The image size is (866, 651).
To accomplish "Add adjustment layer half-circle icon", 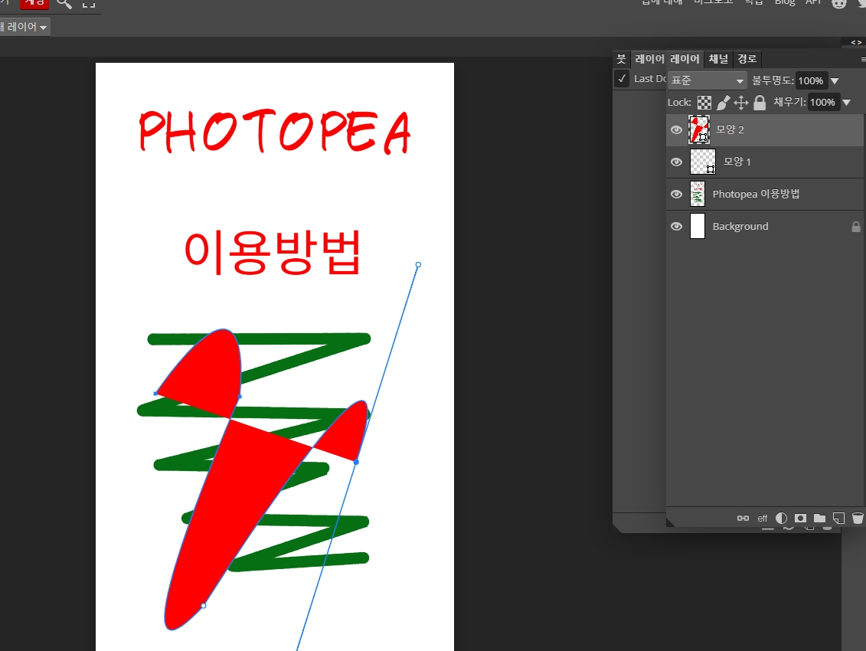I will [781, 518].
